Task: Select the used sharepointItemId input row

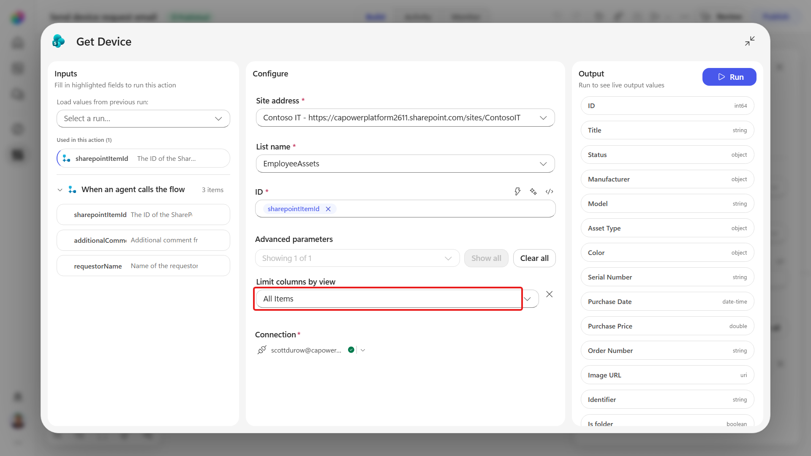Action: (x=143, y=158)
